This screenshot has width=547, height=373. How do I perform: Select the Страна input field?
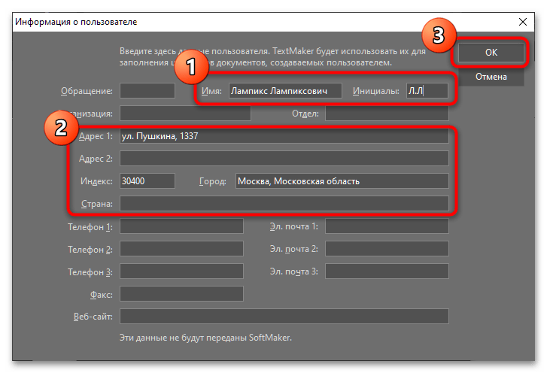(284, 204)
